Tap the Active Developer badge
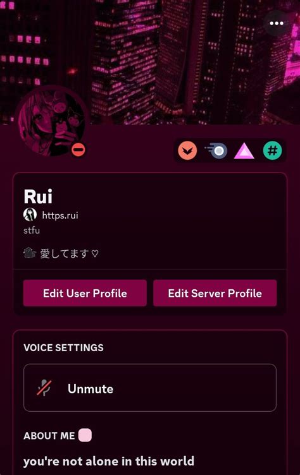300x475 pixels. tap(216, 150)
